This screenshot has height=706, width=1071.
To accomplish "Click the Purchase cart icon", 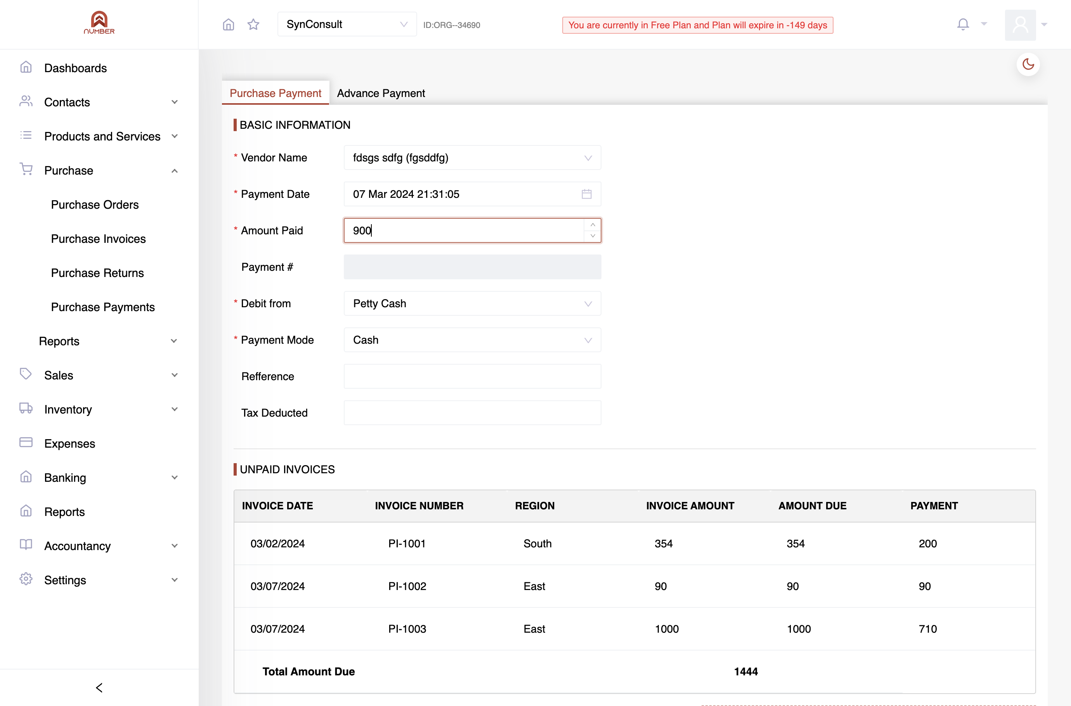I will [26, 169].
